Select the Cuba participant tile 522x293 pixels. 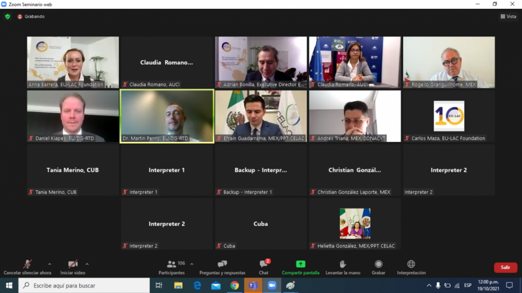pyautogui.click(x=261, y=224)
